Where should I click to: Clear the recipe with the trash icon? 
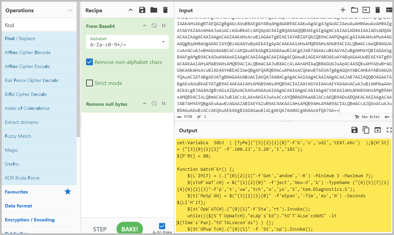pos(165,10)
